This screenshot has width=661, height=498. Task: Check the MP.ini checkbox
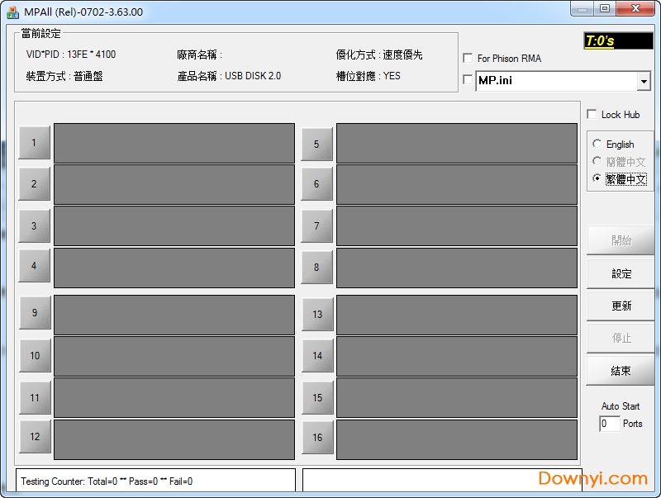468,81
